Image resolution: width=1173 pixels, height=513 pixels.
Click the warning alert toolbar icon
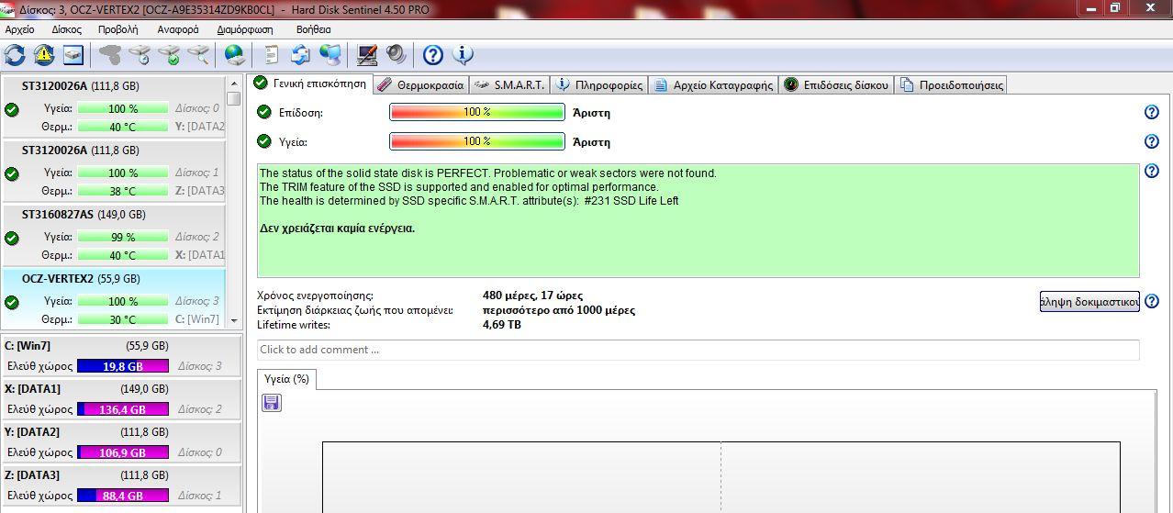pos(44,55)
